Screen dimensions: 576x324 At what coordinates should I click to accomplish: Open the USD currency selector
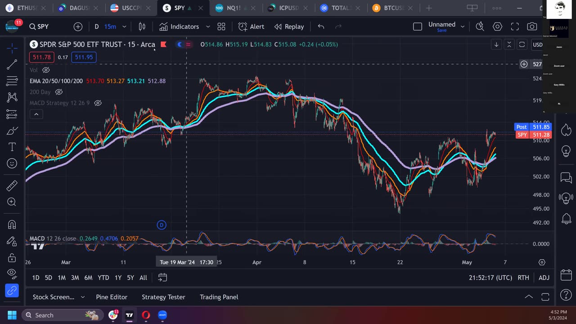point(537,45)
